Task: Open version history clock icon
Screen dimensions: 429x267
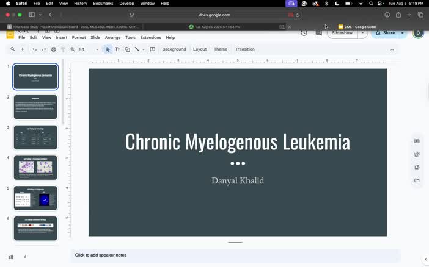Action: click(x=304, y=33)
